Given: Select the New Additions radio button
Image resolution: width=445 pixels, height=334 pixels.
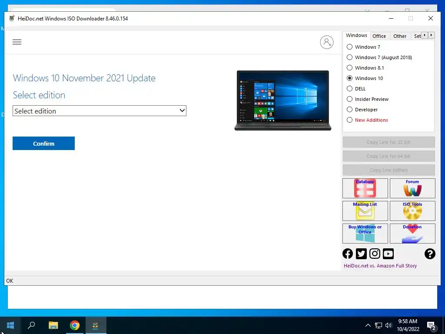Looking at the screenshot, I should pos(350,120).
